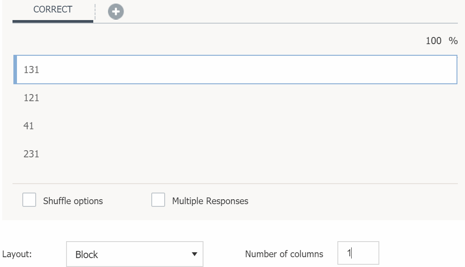465x267 pixels.
Task: Click the Layout dropdown arrow
Action: point(194,255)
